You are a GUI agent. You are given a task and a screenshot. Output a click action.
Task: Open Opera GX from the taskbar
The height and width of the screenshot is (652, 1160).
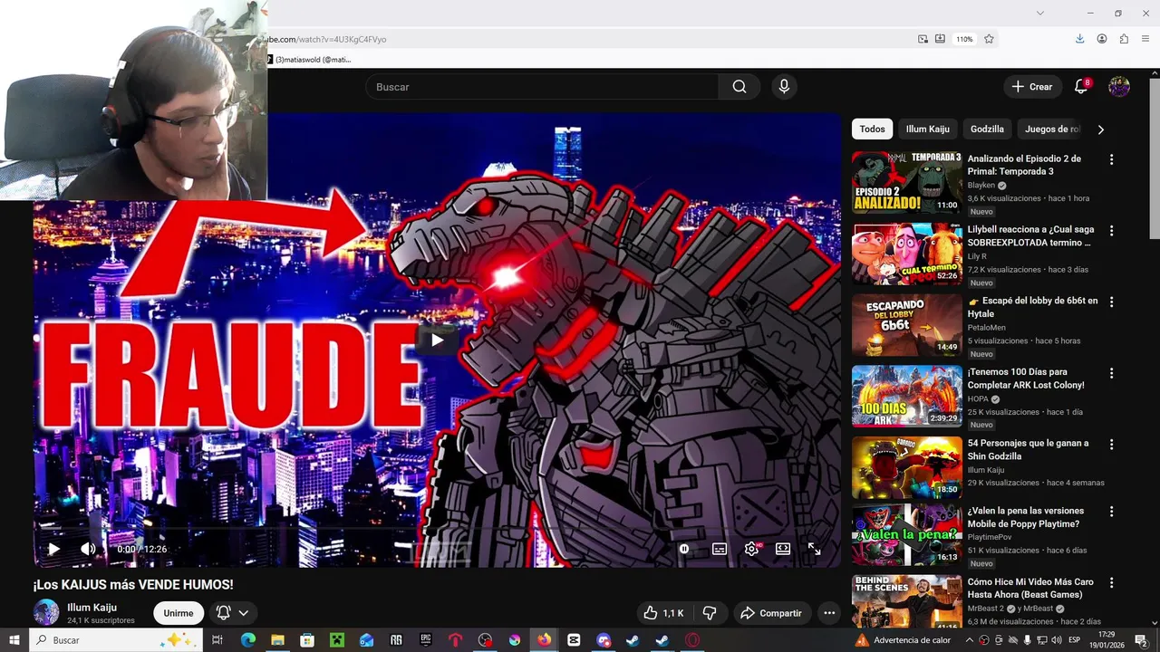[692, 640]
